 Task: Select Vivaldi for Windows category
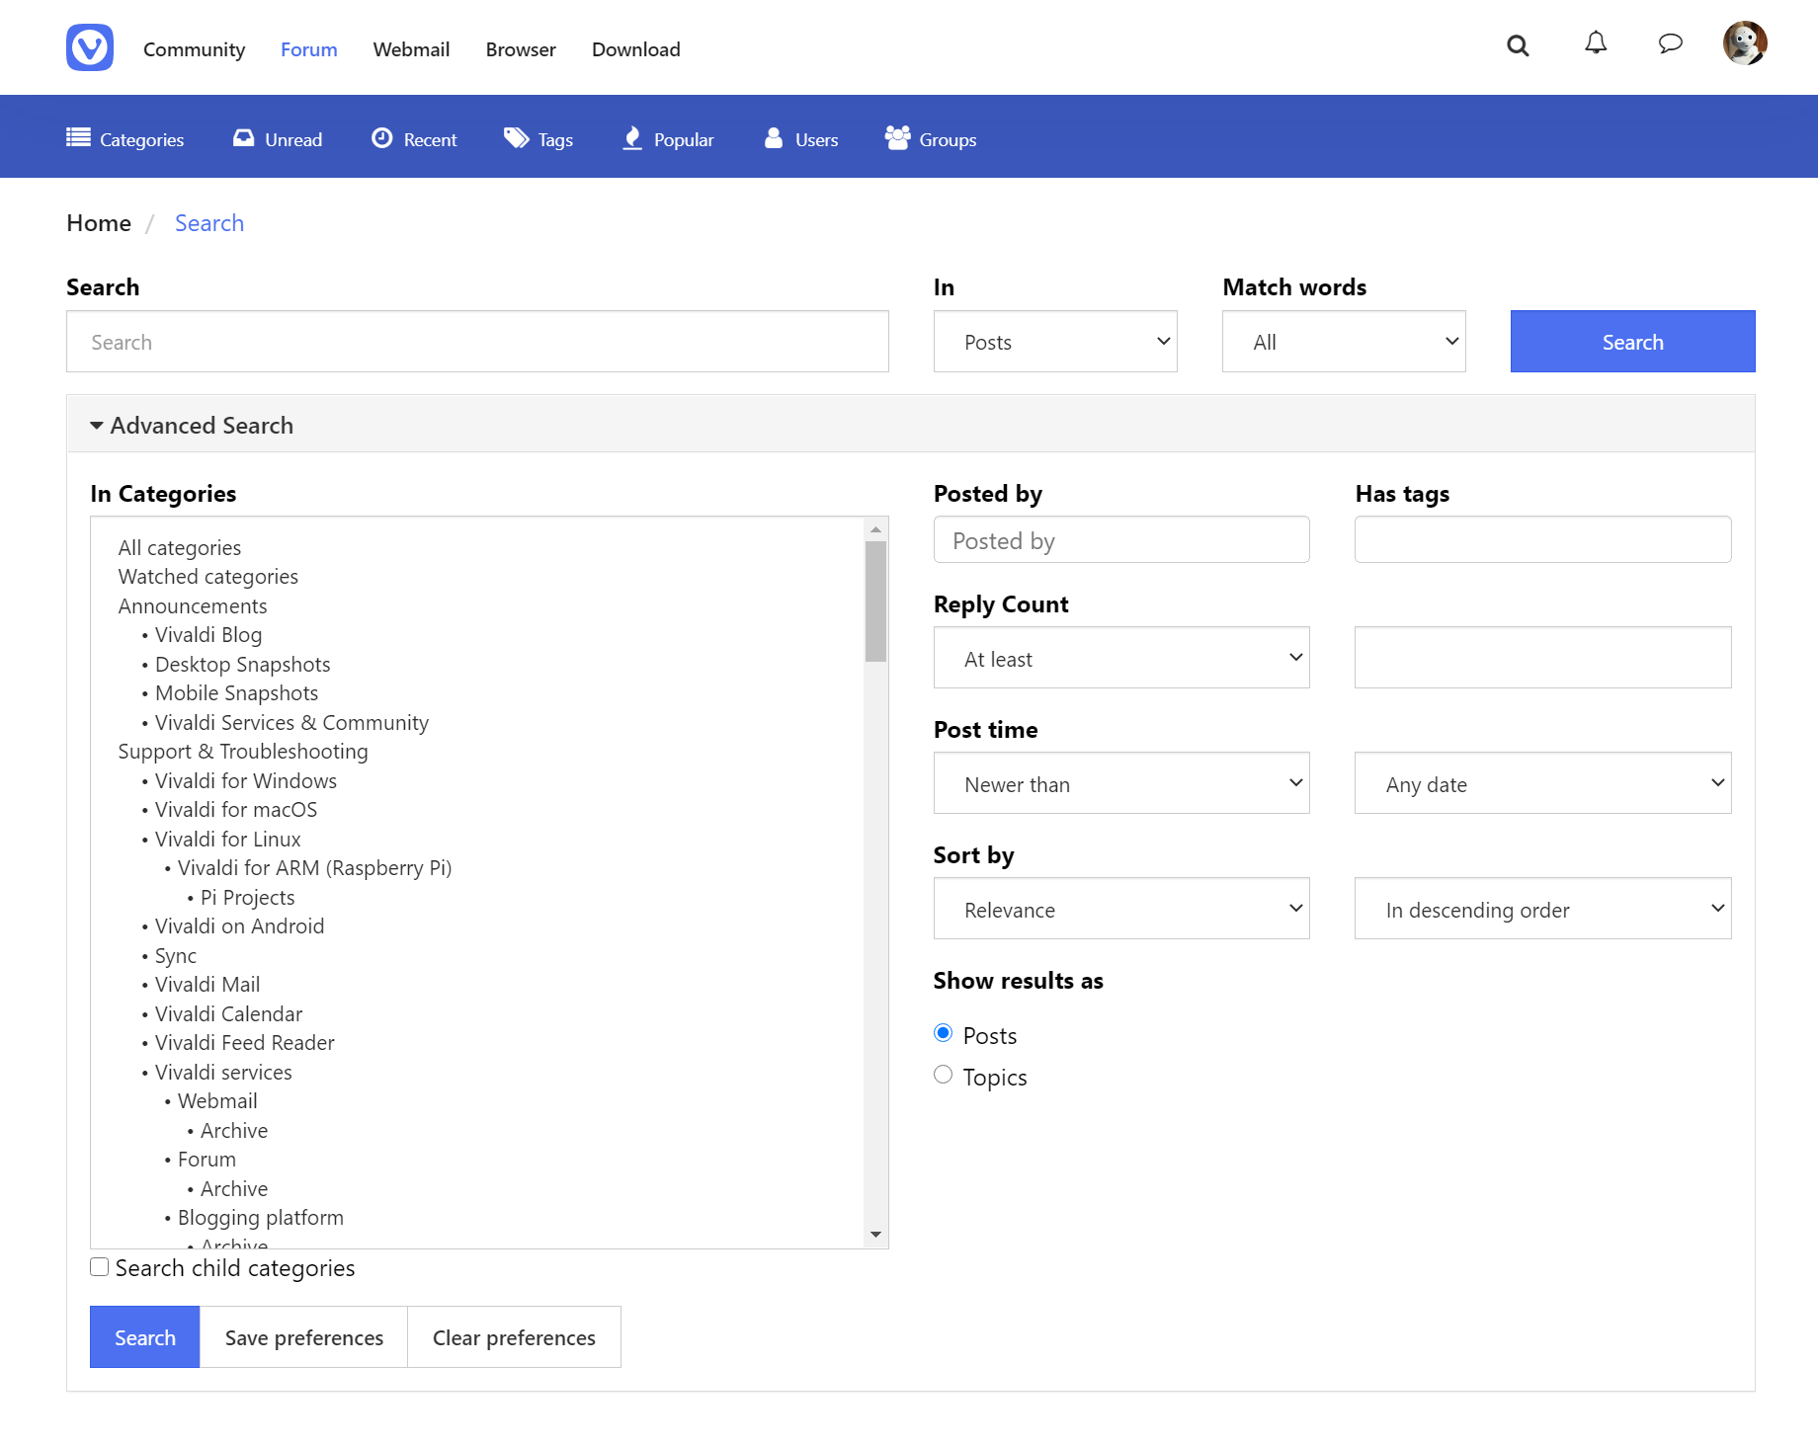[x=246, y=781]
